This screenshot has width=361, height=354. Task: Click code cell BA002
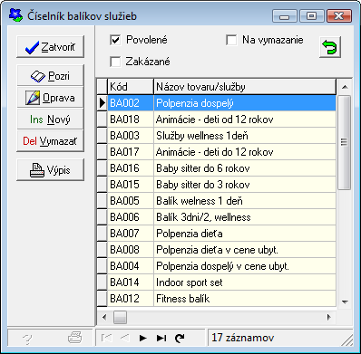(131, 103)
